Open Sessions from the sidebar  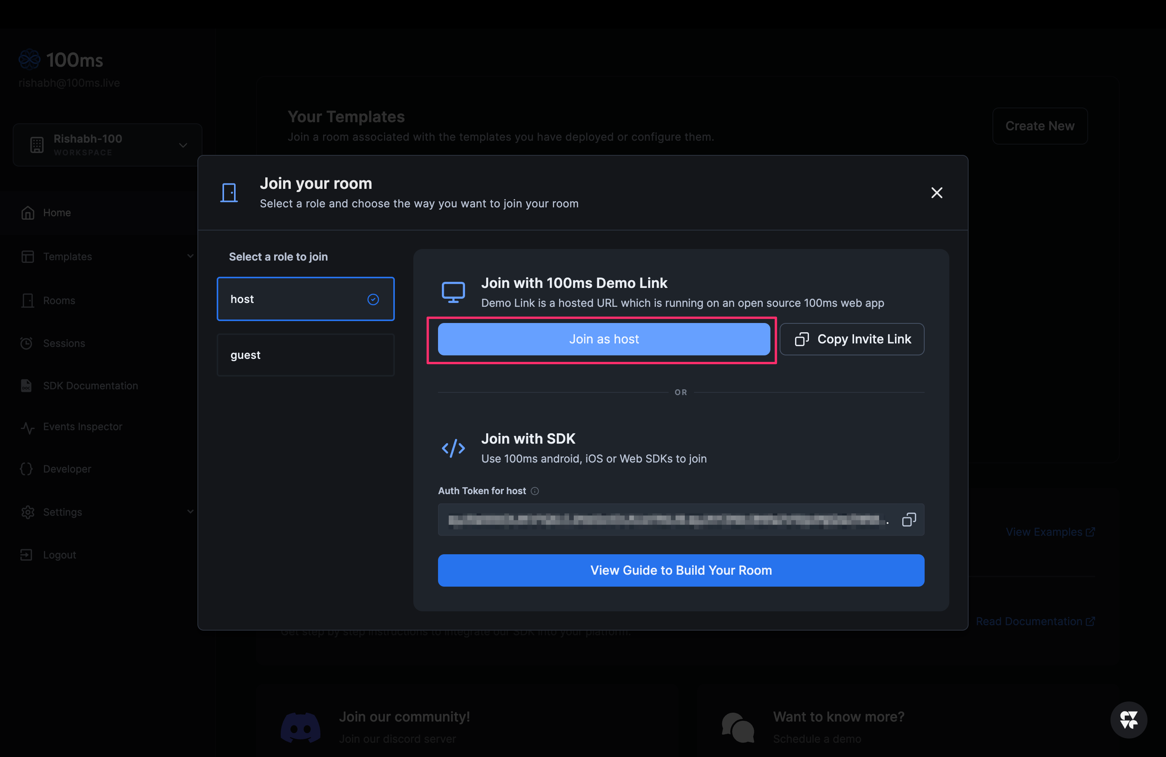pyautogui.click(x=64, y=343)
